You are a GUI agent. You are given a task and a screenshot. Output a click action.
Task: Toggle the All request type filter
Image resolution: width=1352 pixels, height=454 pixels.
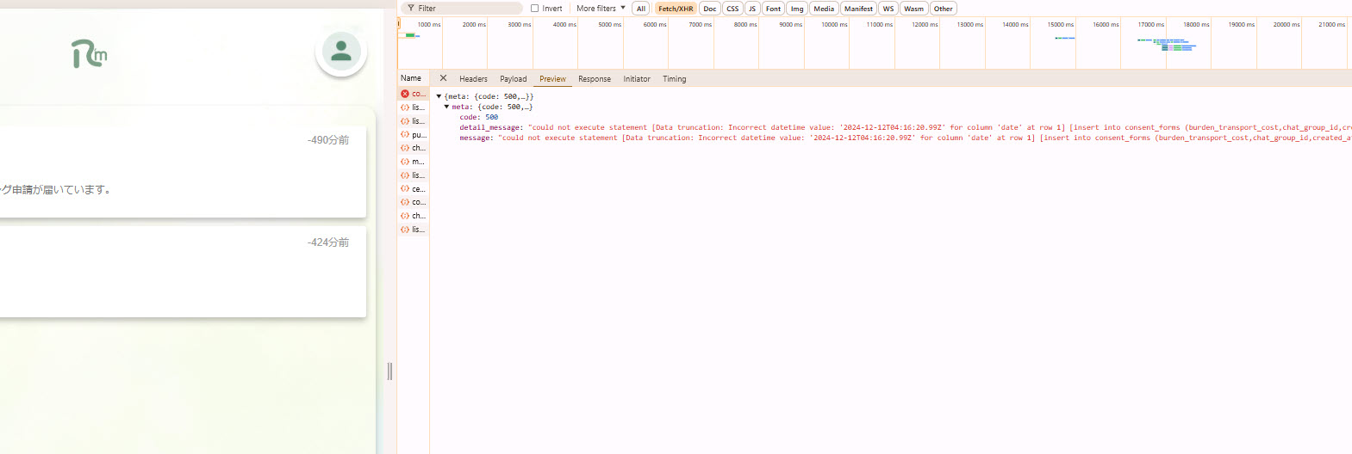click(640, 9)
